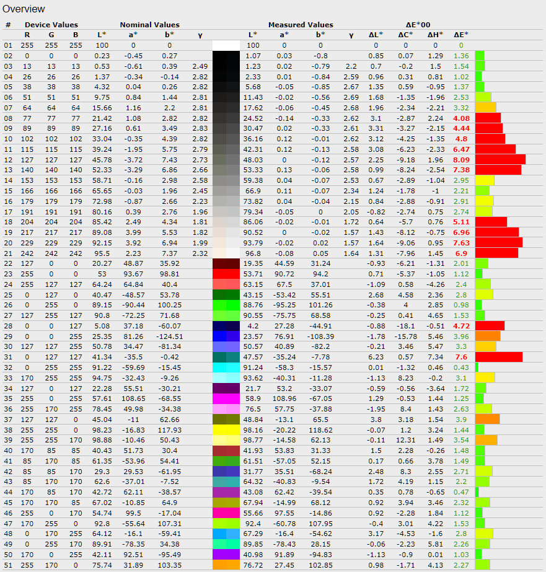
Task: Click the 8.09 ΔE* value in row 12
Action: (461, 159)
